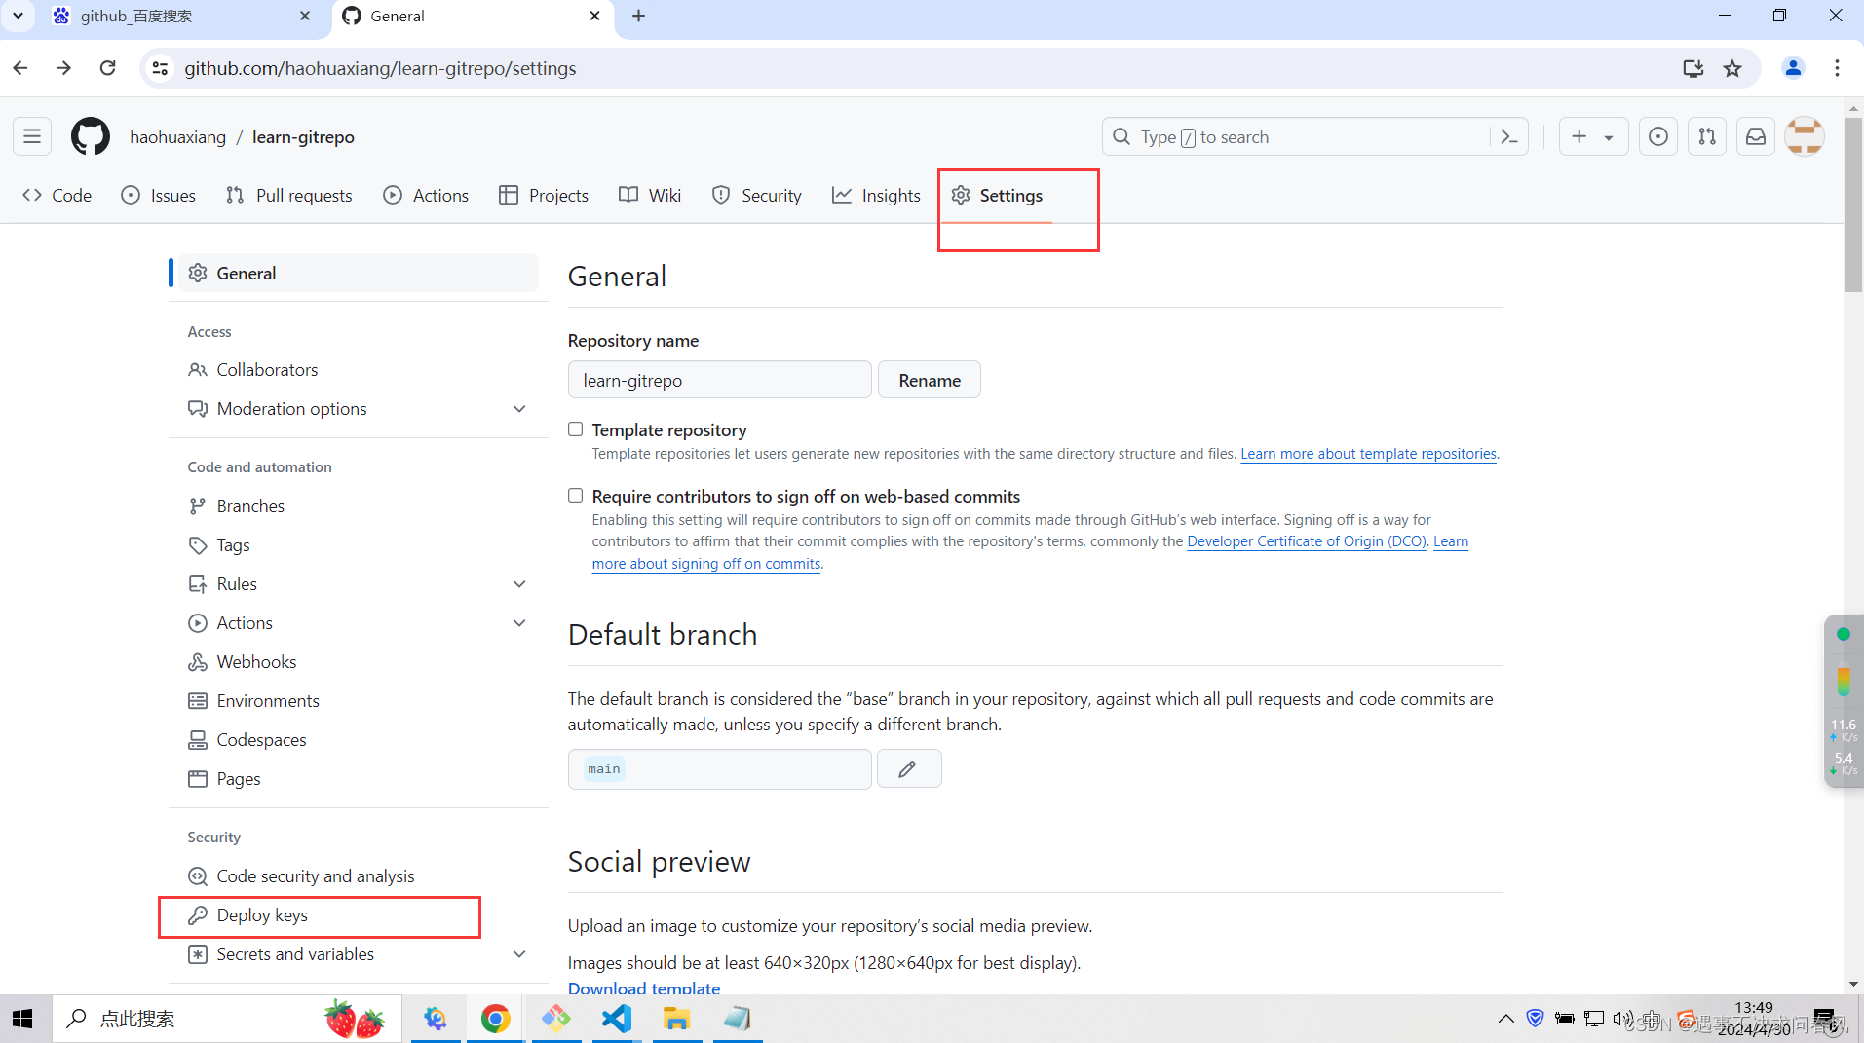Switch to the Issues repository tab
Image resolution: width=1864 pixels, height=1043 pixels.
pos(159,195)
